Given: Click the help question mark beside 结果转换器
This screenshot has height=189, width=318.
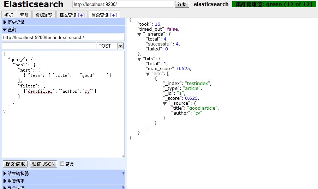Looking at the screenshot, I should click(123, 173).
